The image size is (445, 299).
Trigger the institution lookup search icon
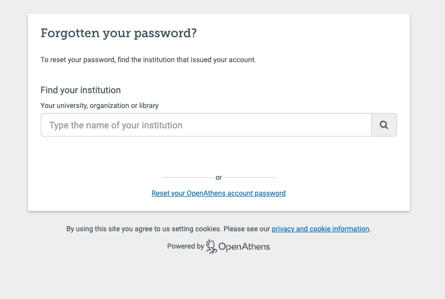pos(384,125)
